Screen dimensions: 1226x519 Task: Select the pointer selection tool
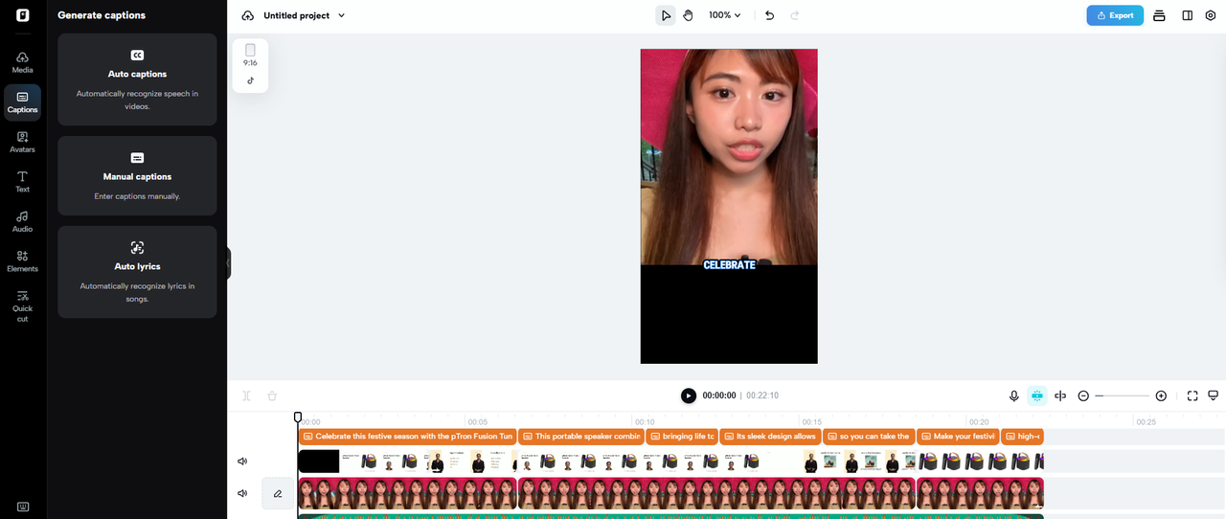(666, 15)
